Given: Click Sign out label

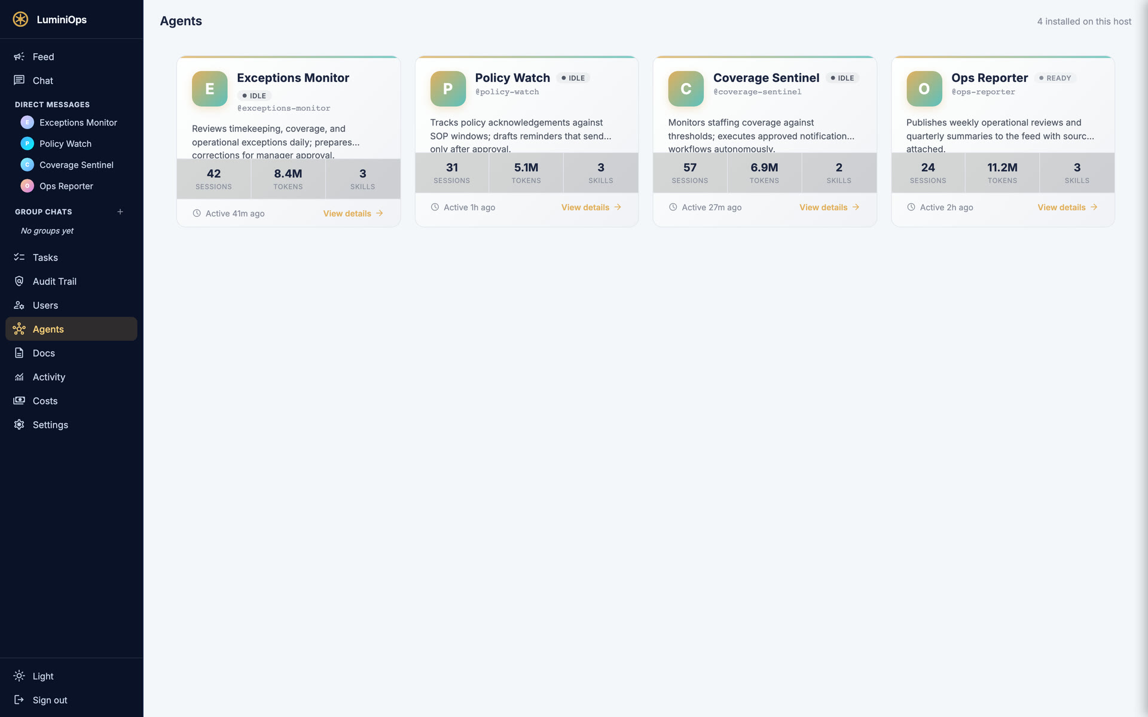Looking at the screenshot, I should (x=50, y=700).
